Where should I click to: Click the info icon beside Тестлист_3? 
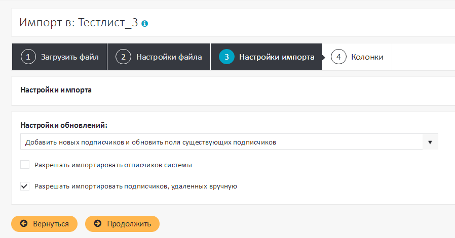coord(145,24)
